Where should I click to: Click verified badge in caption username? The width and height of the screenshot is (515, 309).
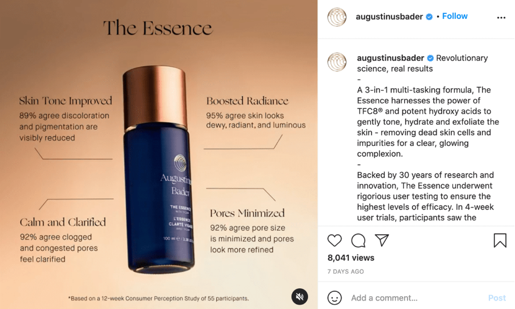click(430, 58)
